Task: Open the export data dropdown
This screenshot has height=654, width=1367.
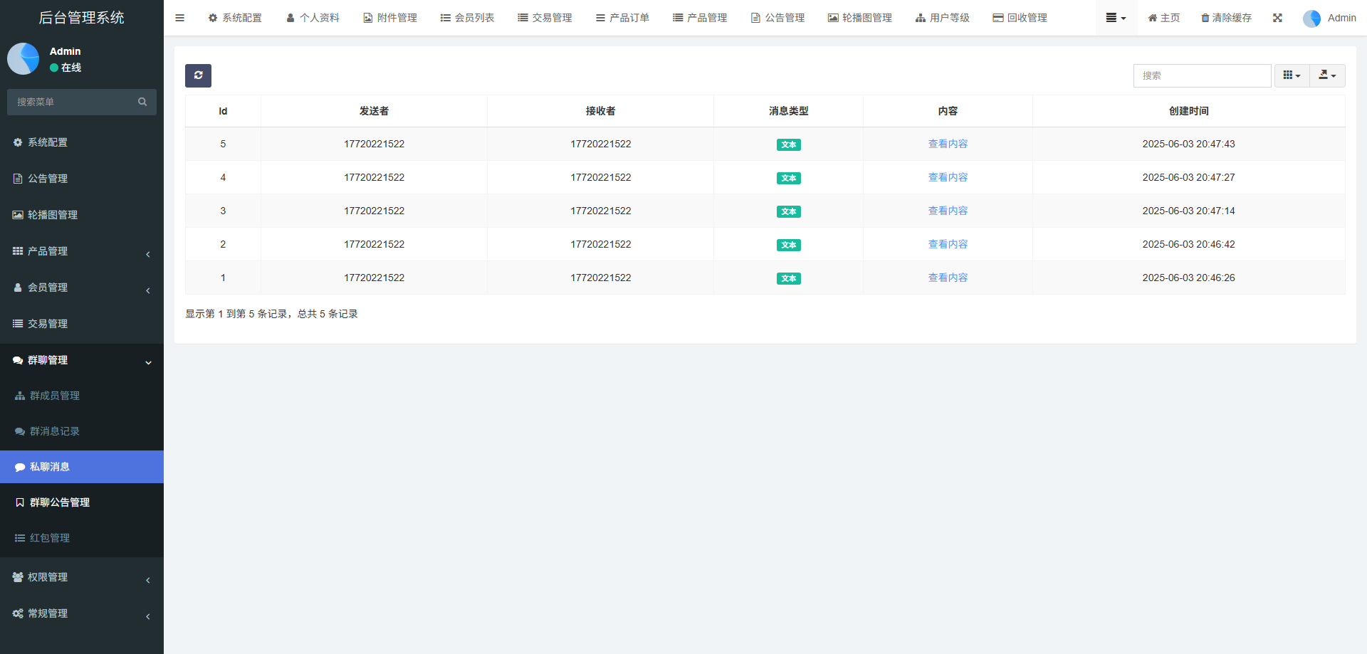Action: 1327,75
